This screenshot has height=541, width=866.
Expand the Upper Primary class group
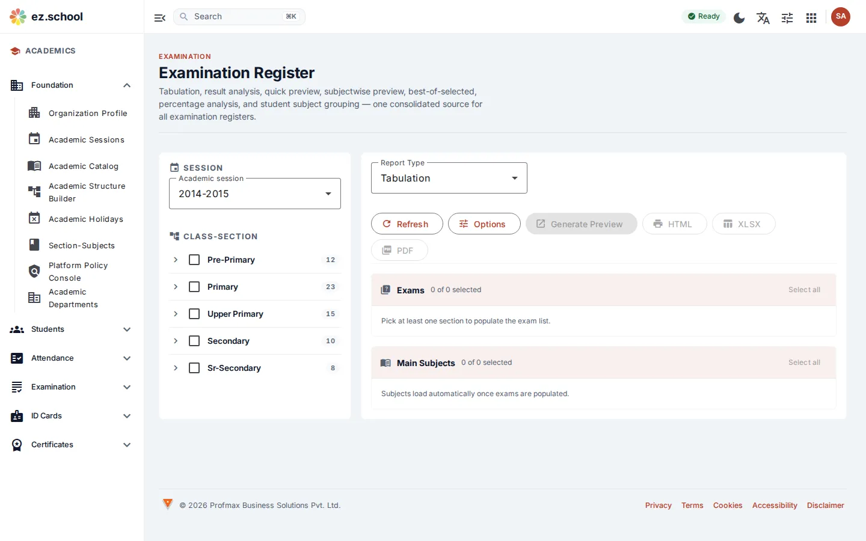click(x=176, y=314)
